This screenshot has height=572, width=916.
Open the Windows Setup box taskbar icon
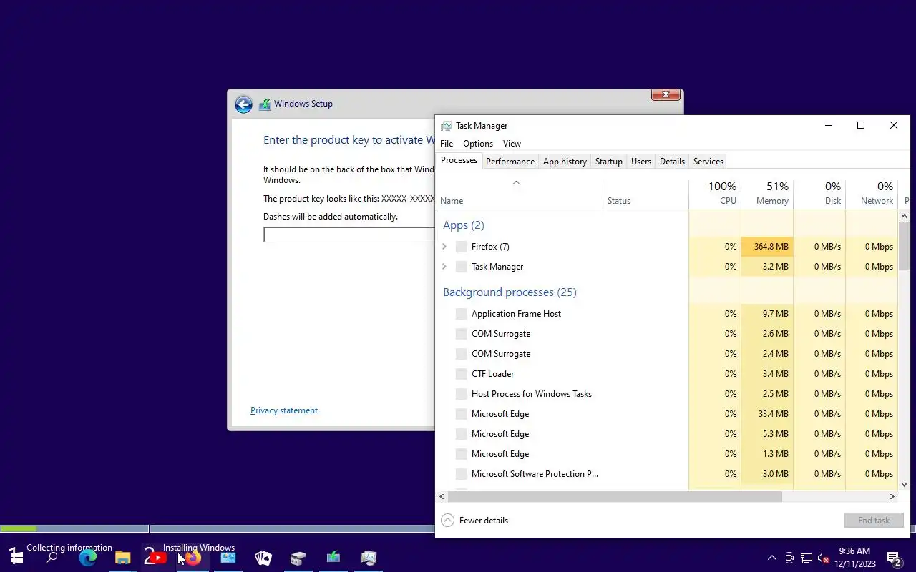298,558
